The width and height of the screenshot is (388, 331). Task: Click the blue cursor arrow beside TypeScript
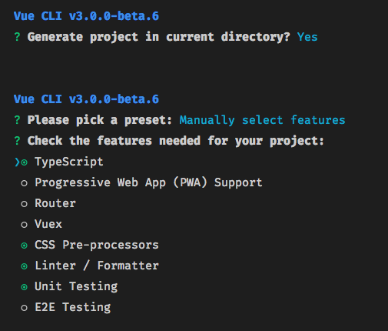(x=17, y=162)
